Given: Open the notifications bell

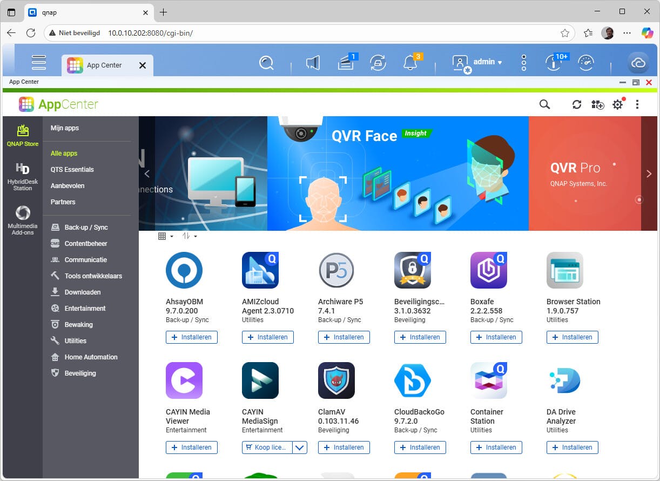Looking at the screenshot, I should [x=411, y=62].
